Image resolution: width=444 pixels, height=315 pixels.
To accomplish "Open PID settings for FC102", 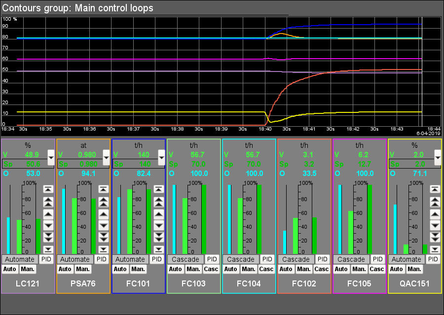I will [322, 259].
